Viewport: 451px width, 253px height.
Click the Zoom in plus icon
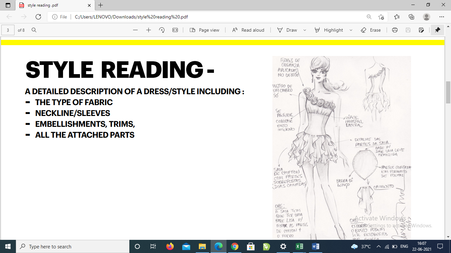[149, 30]
